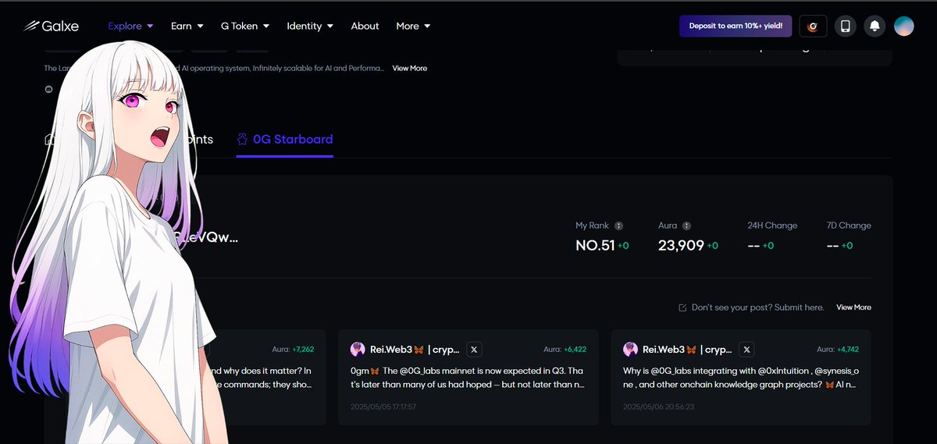Click Rei.Web3 name on the 0gm post

point(415,350)
